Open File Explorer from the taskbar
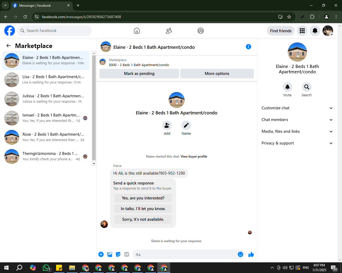 tap(72, 268)
